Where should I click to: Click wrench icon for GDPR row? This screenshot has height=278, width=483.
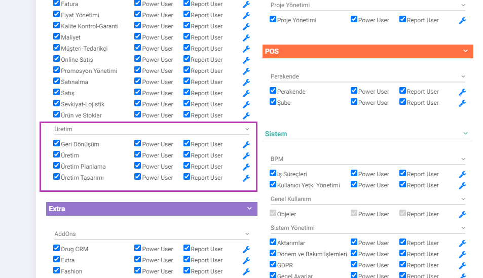[x=462, y=266]
